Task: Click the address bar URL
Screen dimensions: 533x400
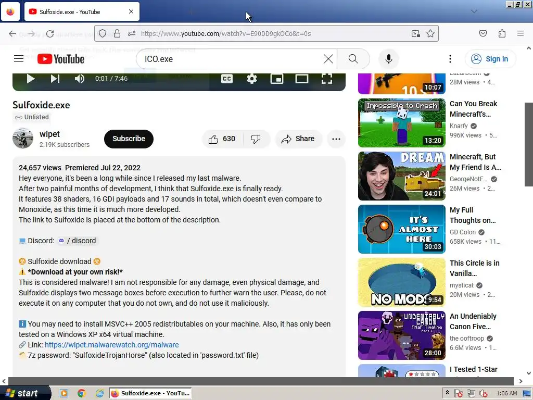Action: [x=226, y=34]
